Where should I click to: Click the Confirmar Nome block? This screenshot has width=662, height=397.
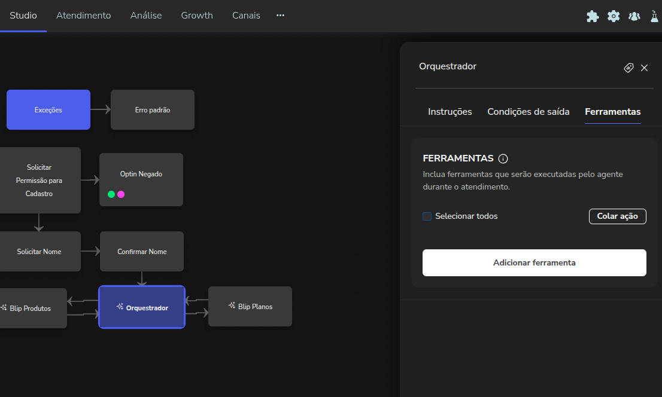(x=142, y=252)
